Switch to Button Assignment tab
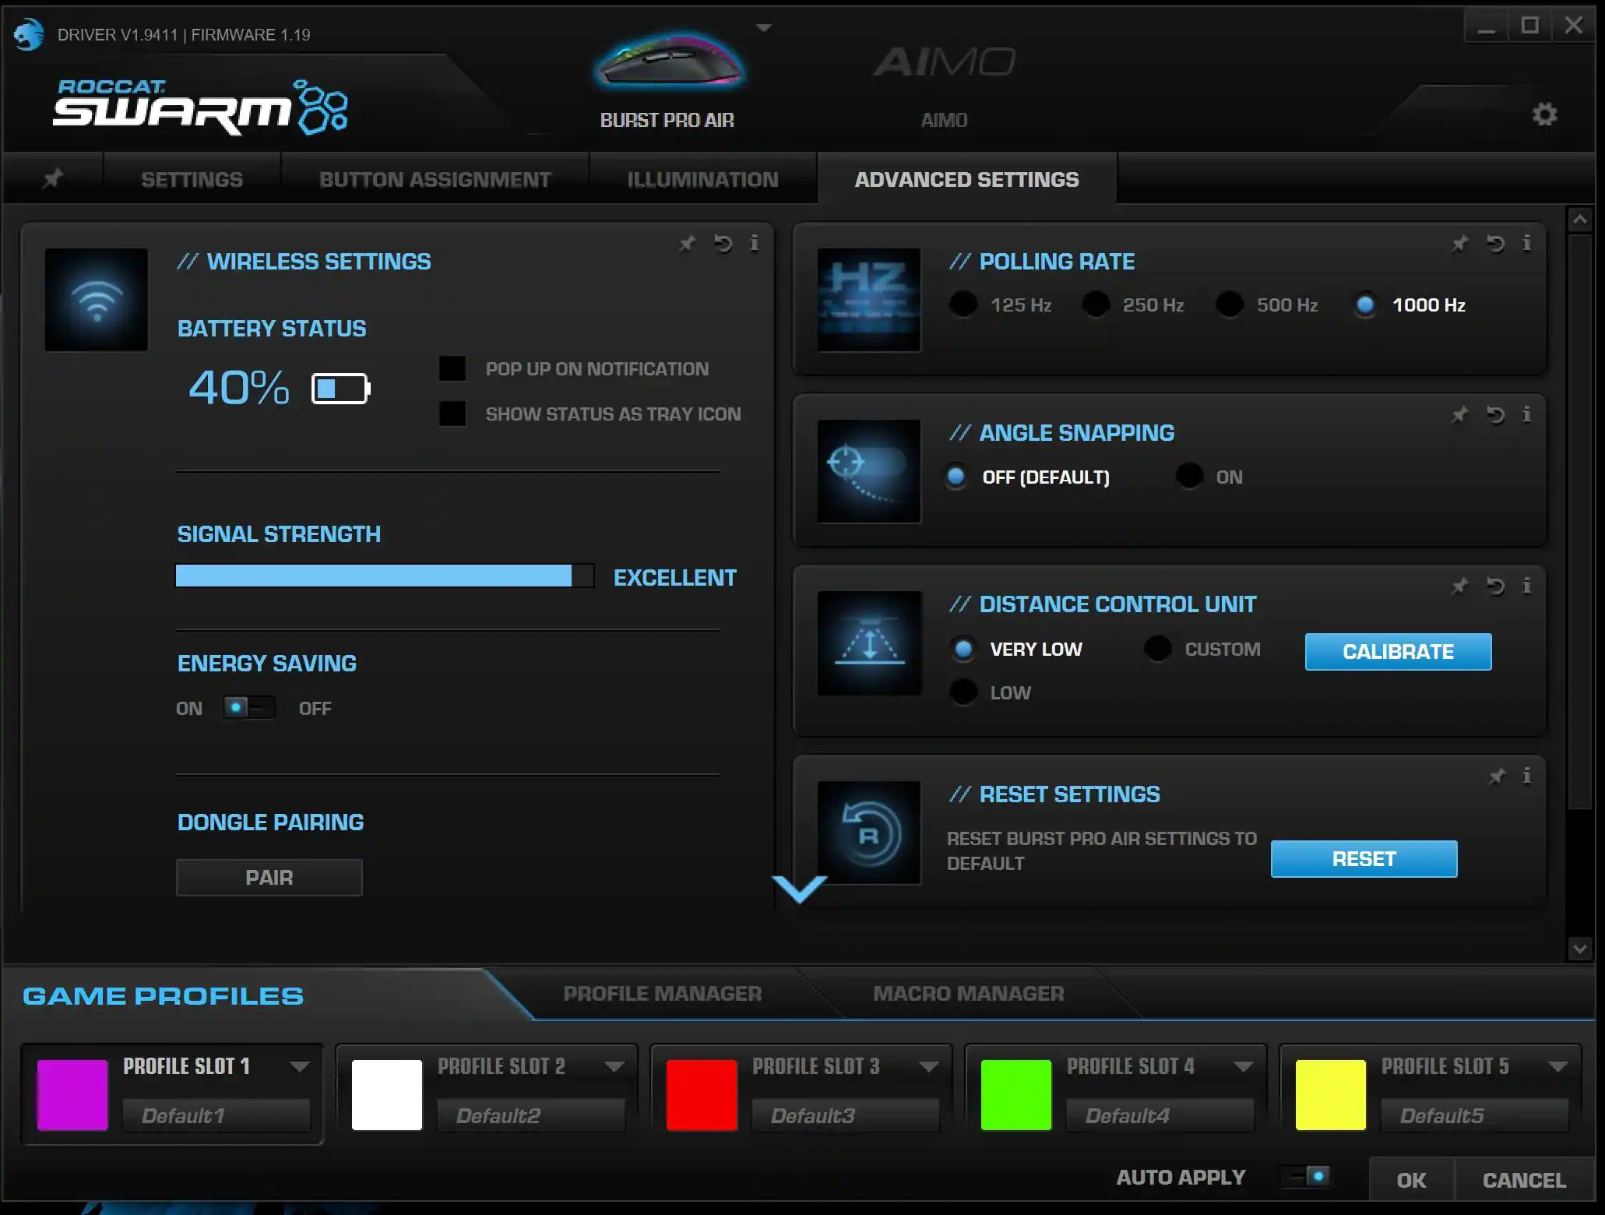 coord(435,179)
